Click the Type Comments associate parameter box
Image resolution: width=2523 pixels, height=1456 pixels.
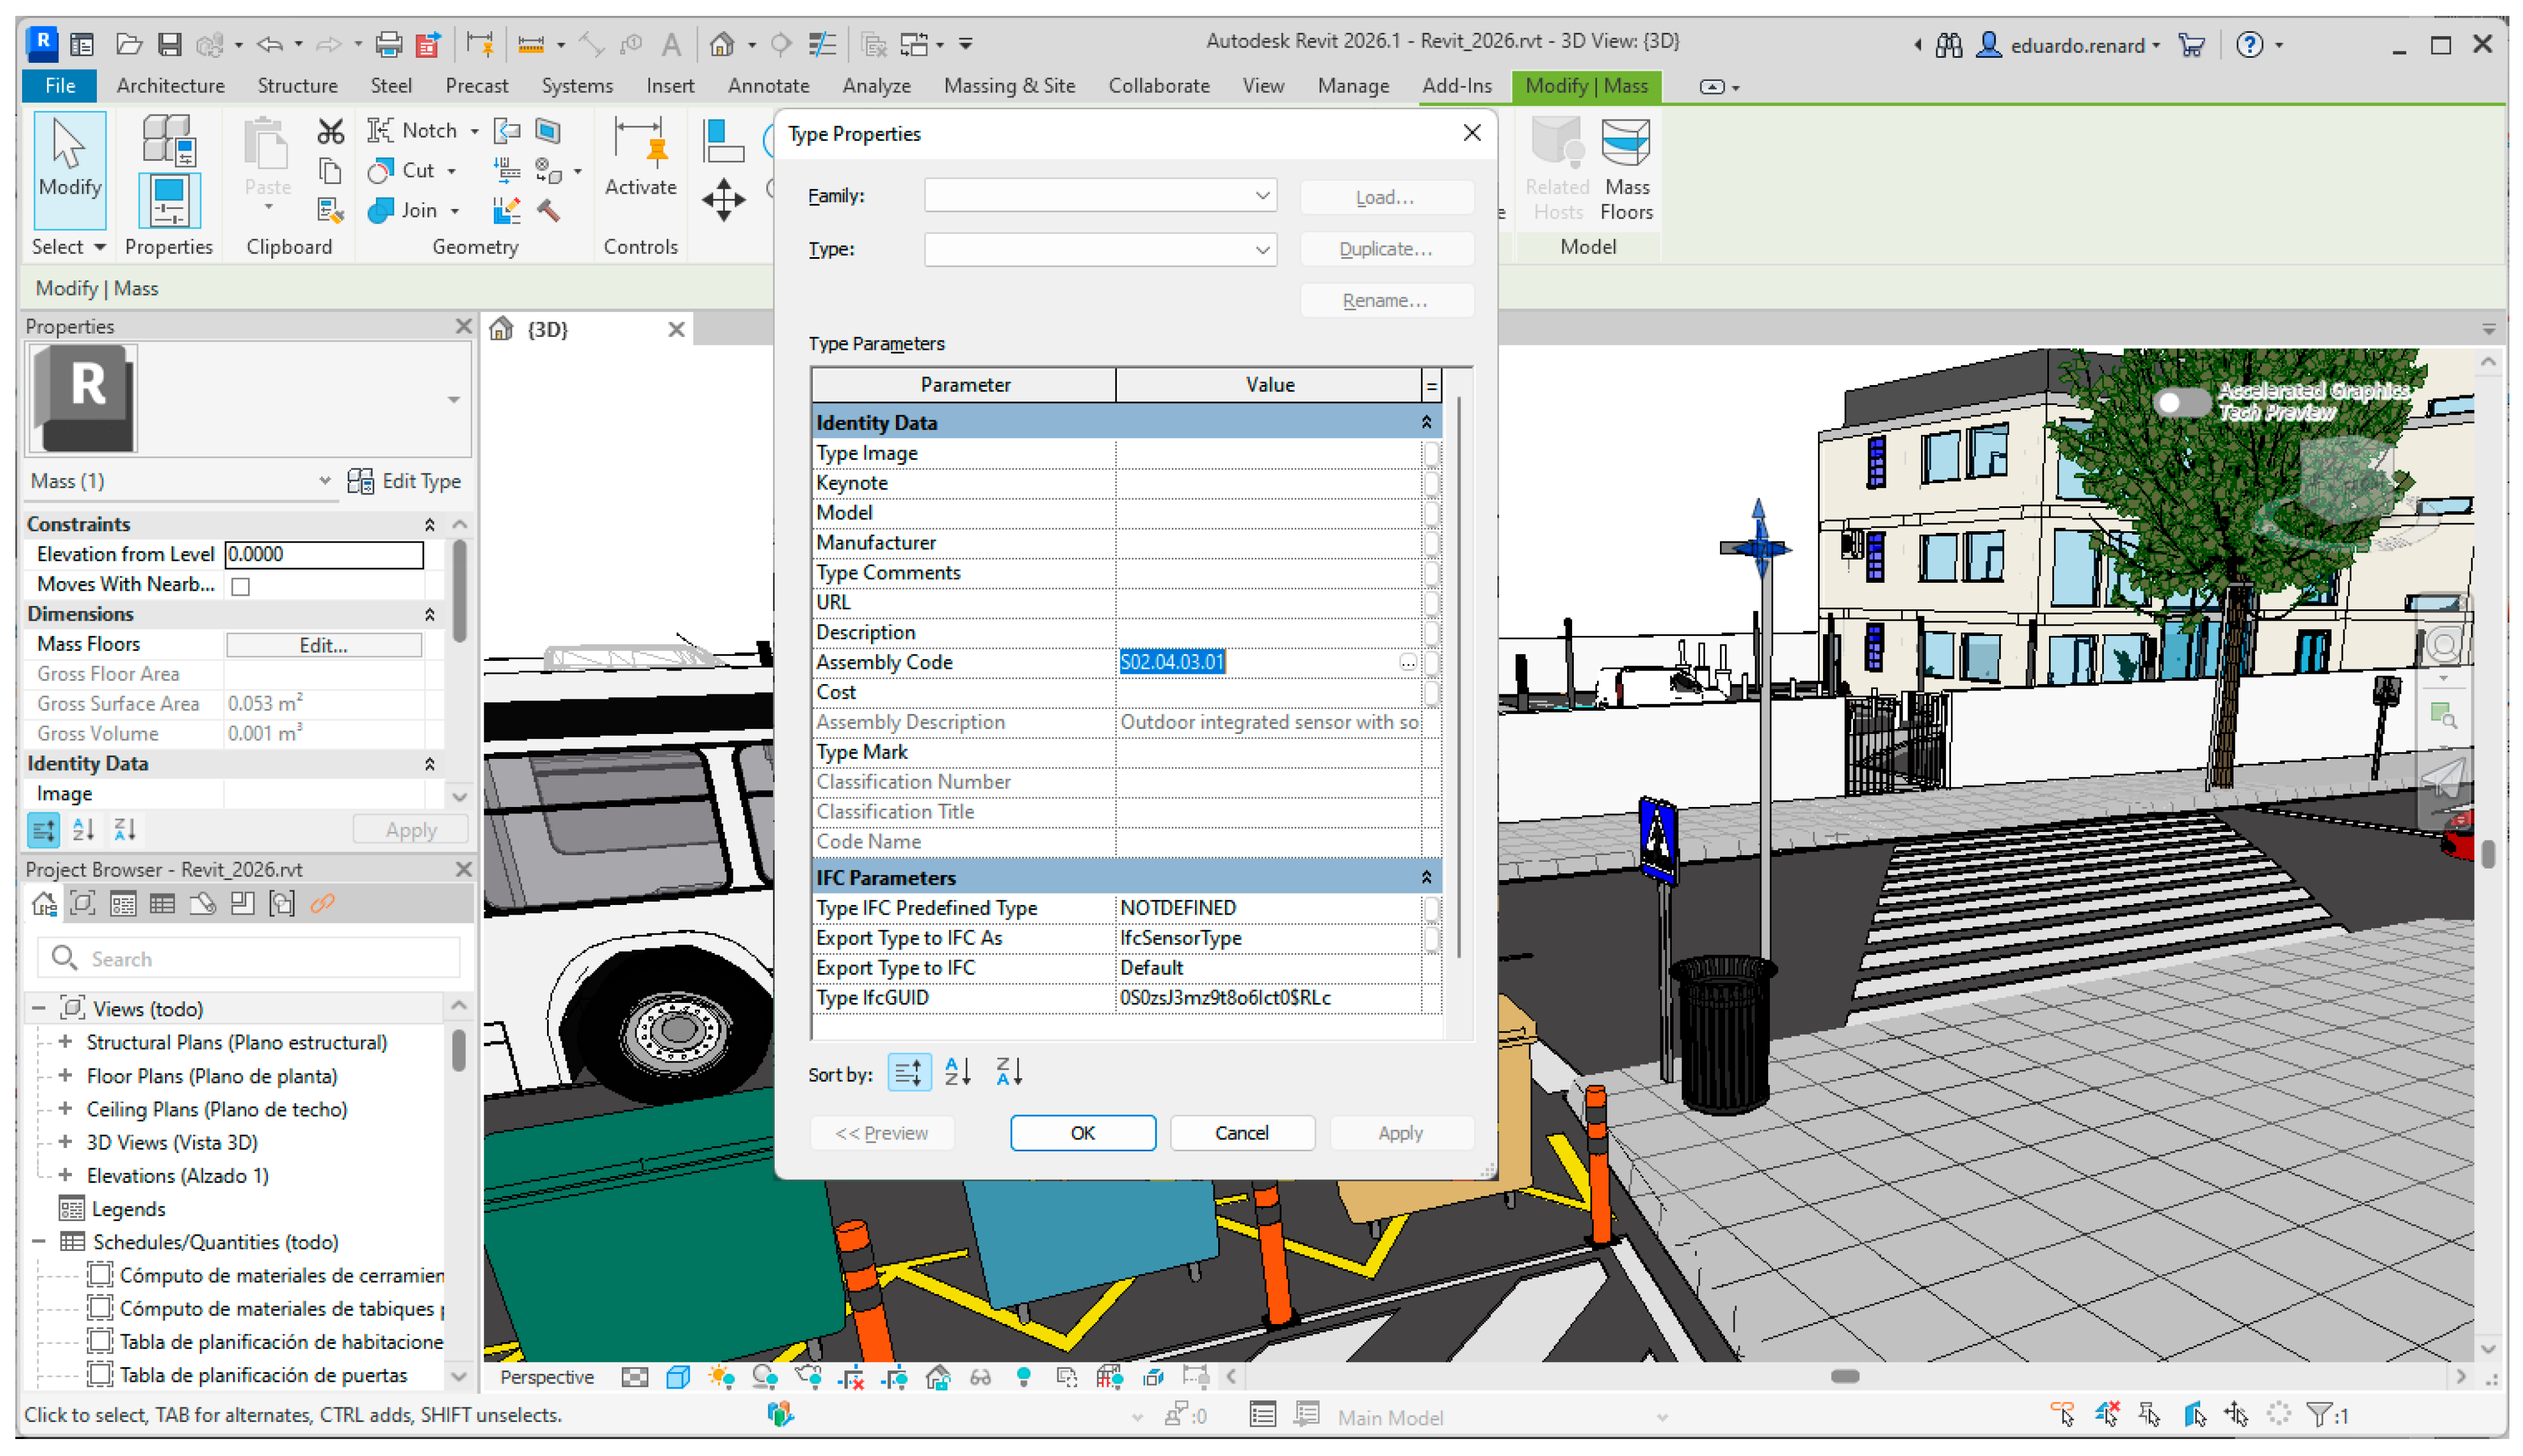(x=1431, y=573)
